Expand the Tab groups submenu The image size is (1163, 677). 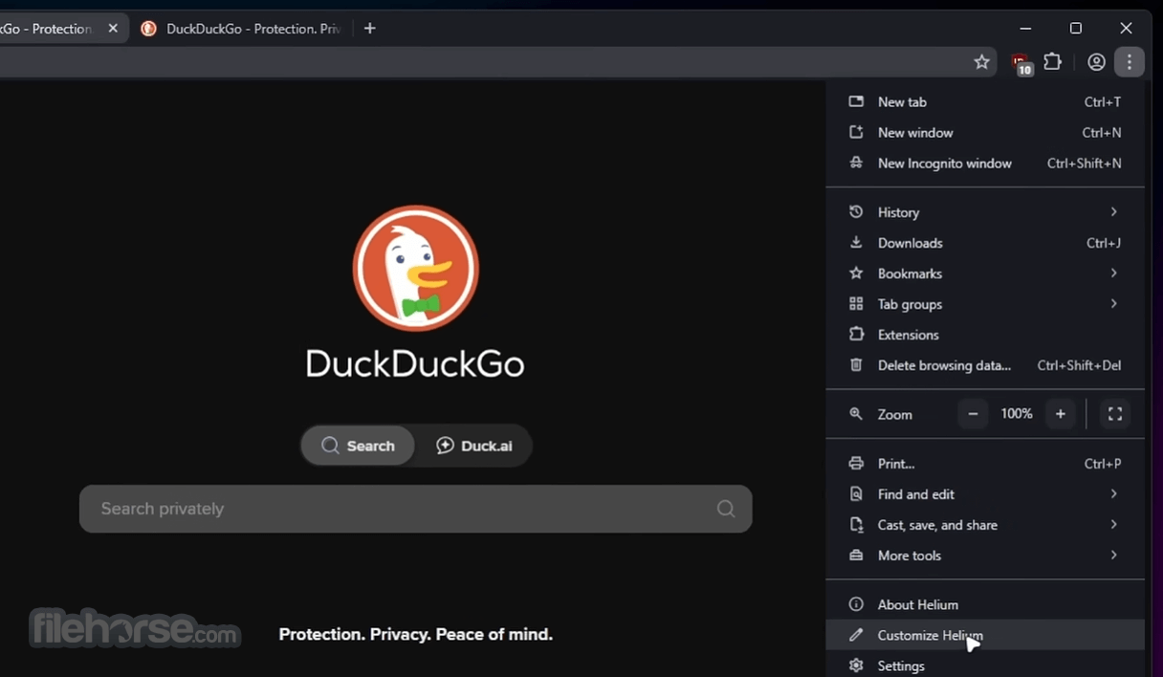click(x=985, y=304)
